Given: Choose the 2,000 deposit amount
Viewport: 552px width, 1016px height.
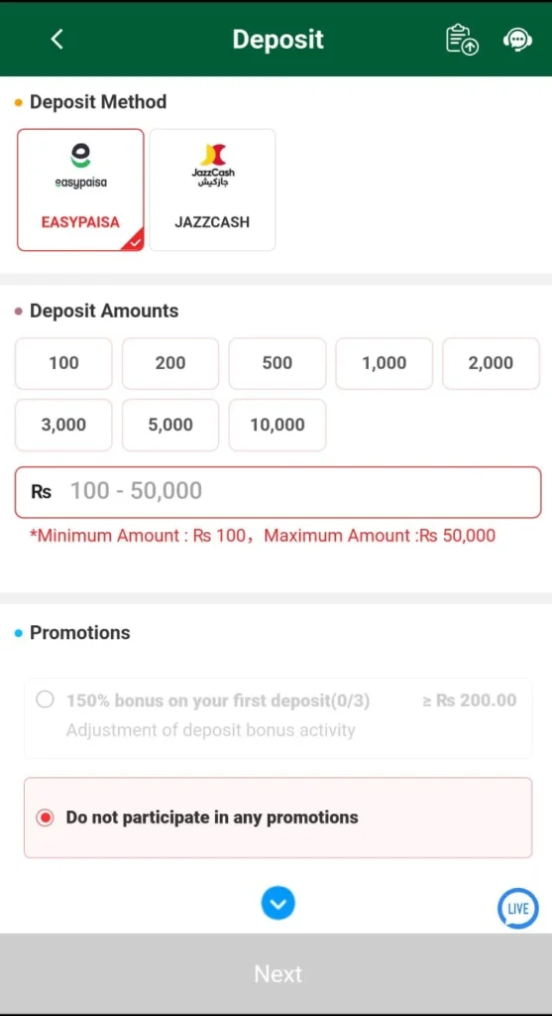Looking at the screenshot, I should (491, 363).
